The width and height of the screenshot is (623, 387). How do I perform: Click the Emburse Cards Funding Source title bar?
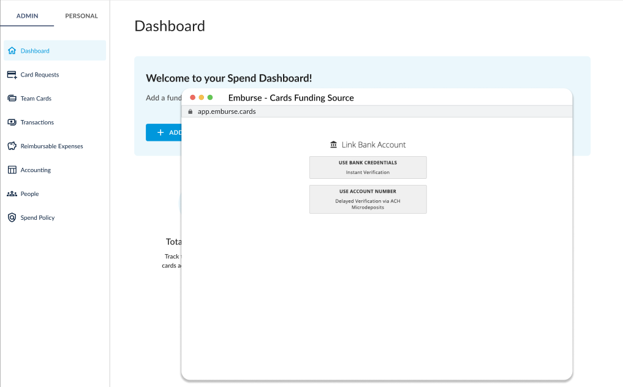291,97
